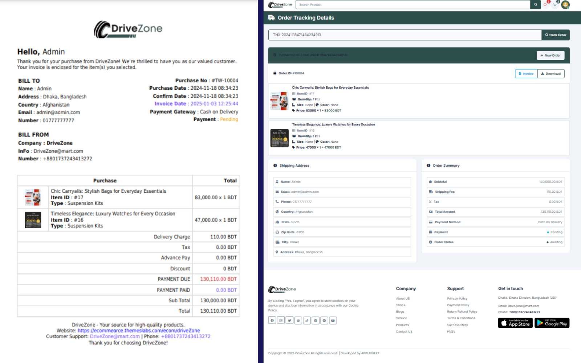The width and height of the screenshot is (581, 363).
Task: Open Contact US footer link
Action: pos(404,332)
